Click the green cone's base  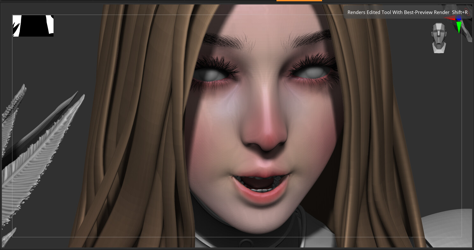click(459, 22)
